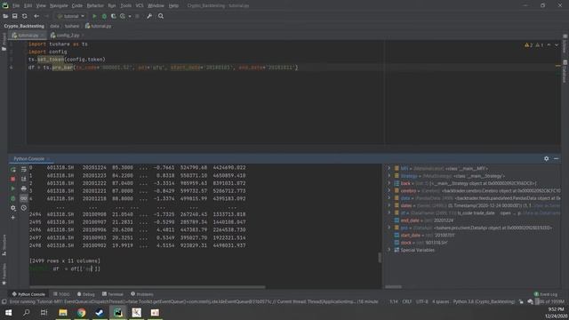Click New Console plus icon
The width and height of the screenshot is (569, 320).
13,218
